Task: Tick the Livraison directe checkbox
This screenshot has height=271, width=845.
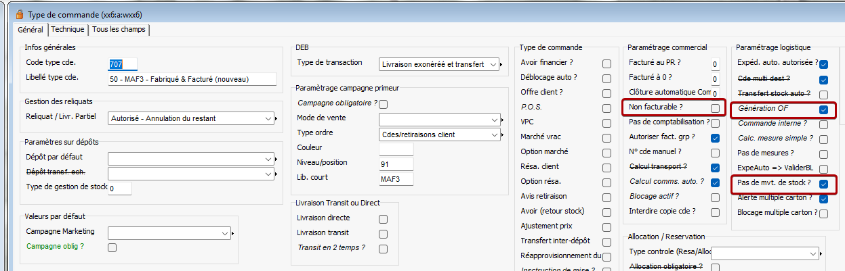Action: click(x=384, y=219)
